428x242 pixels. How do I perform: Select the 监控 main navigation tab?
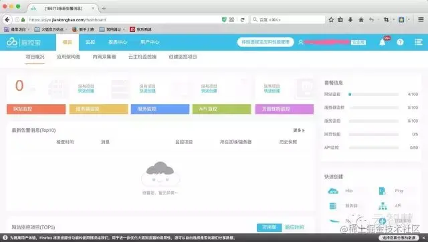(x=90, y=42)
